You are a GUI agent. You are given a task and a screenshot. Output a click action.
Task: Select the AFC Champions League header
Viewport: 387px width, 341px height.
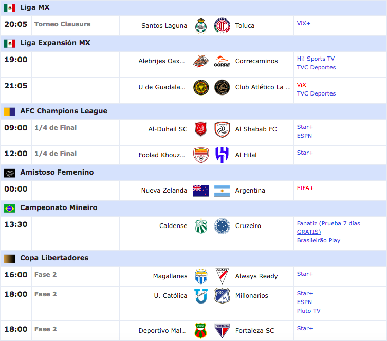tap(193, 111)
